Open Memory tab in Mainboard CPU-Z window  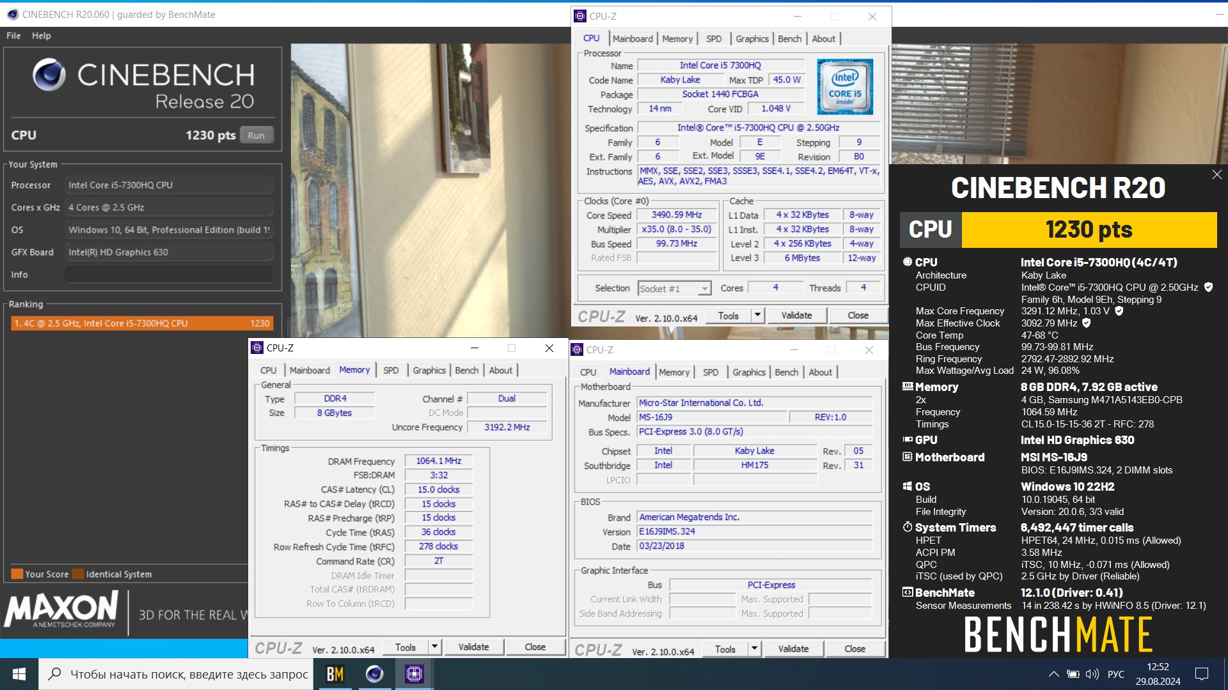pyautogui.click(x=674, y=372)
